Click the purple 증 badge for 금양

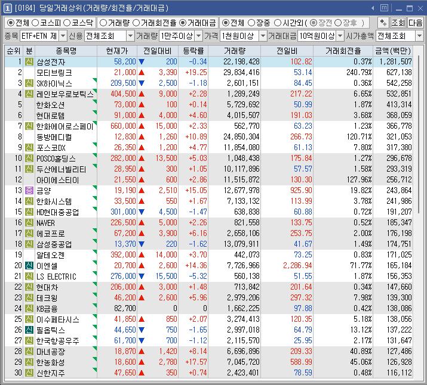click(x=29, y=191)
